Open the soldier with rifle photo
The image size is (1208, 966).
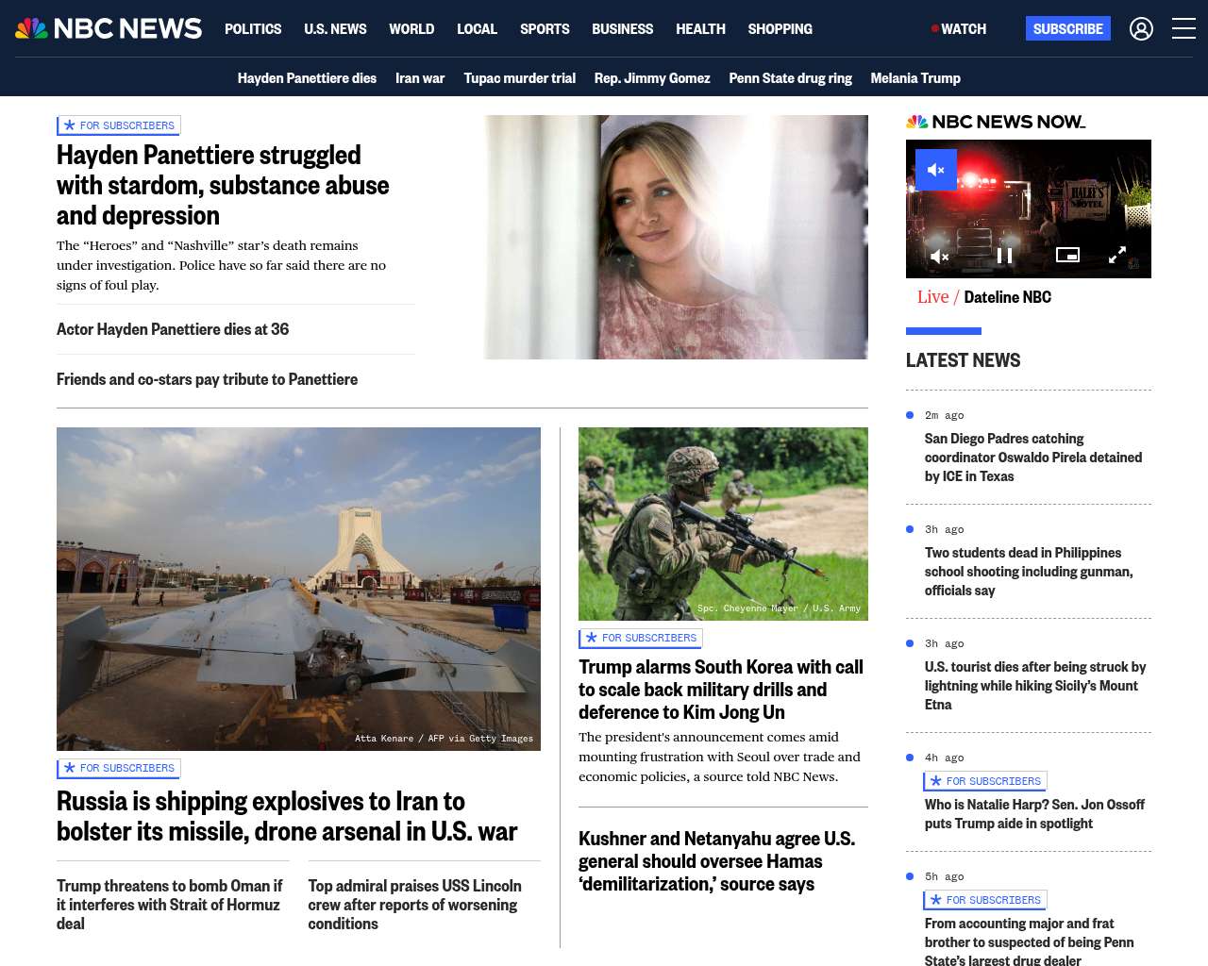pyautogui.click(x=723, y=524)
